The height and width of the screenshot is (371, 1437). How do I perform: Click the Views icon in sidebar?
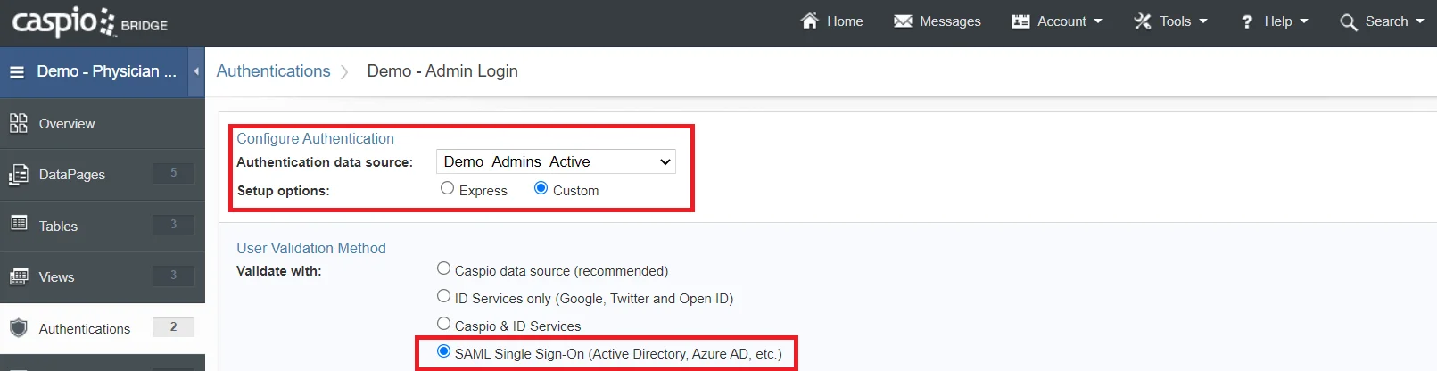coord(19,276)
